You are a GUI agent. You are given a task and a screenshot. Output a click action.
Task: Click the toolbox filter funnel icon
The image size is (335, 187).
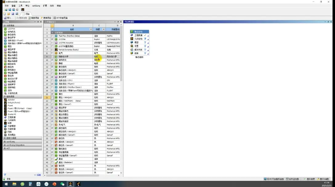5,175
